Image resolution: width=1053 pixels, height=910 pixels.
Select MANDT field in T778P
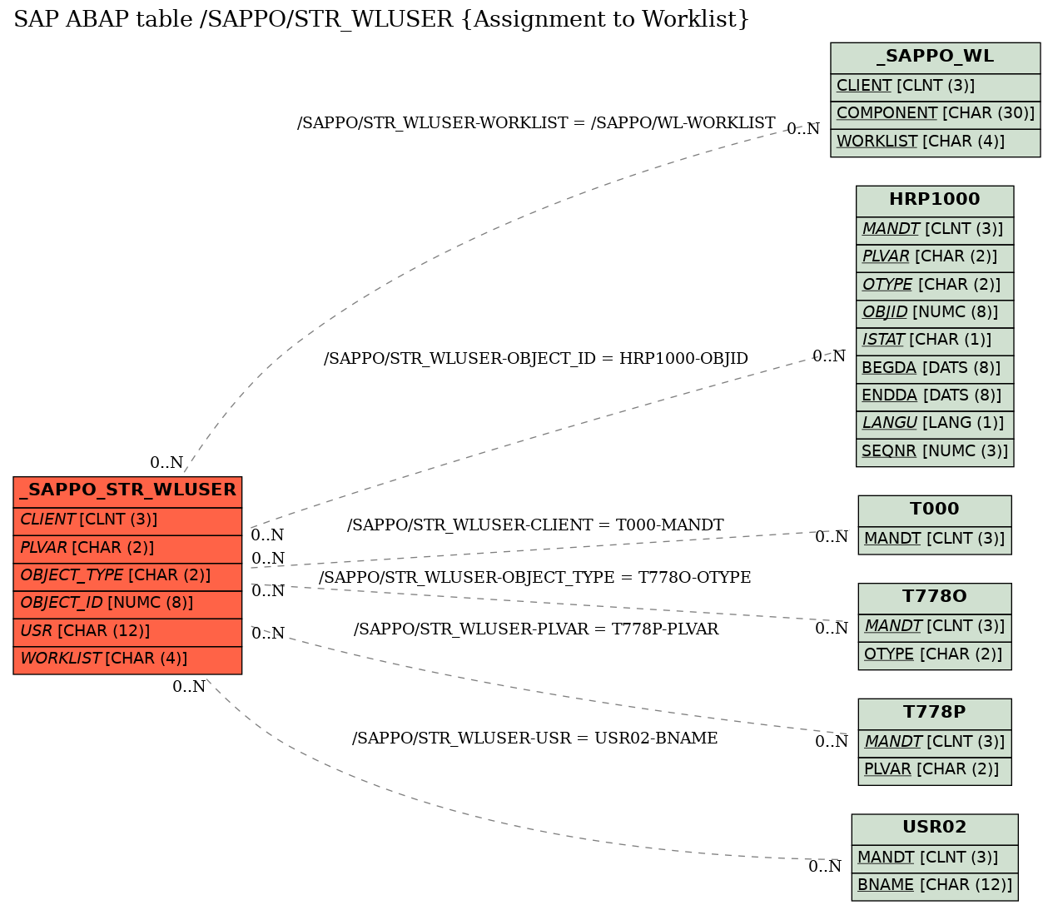tap(935, 743)
